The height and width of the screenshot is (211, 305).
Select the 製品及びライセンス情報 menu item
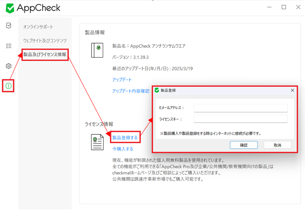pos(45,55)
